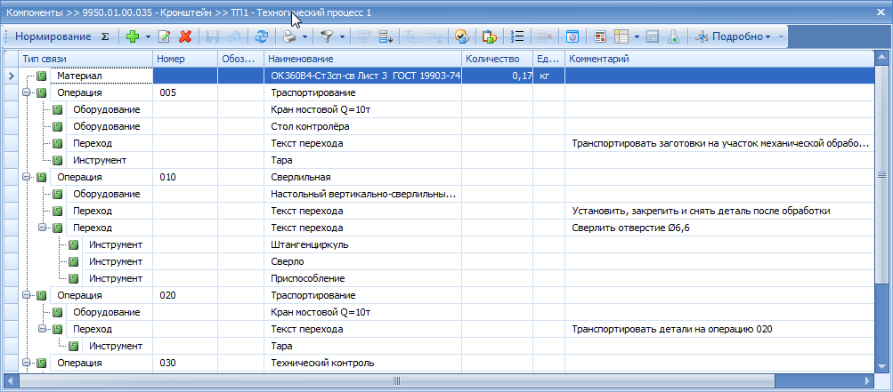The width and height of the screenshot is (893, 392).
Task: Select the Сверлильная operation name cell
Action: tap(362, 177)
